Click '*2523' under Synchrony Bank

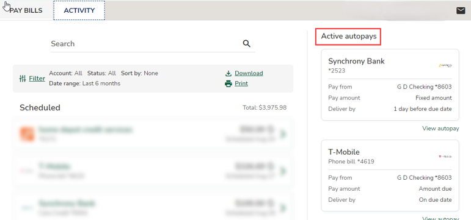pyautogui.click(x=337, y=71)
